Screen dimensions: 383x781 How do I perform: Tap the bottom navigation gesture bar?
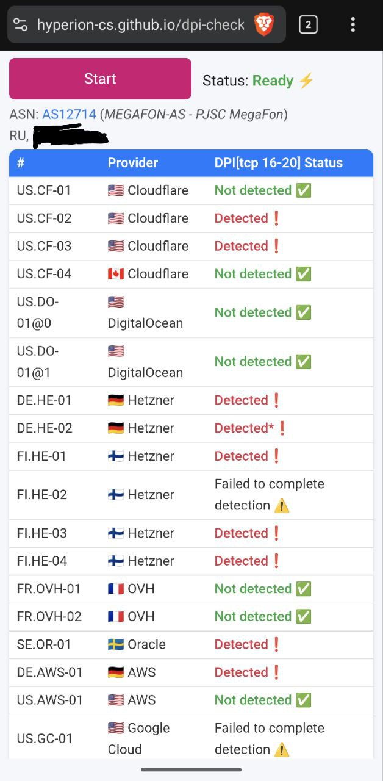(x=191, y=769)
